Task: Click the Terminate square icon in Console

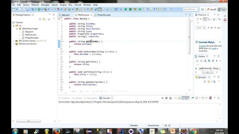Action: 162,98
